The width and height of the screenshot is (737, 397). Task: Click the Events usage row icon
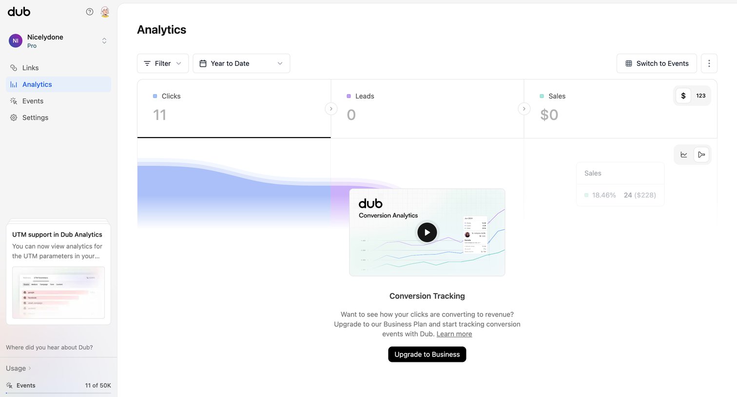point(9,385)
